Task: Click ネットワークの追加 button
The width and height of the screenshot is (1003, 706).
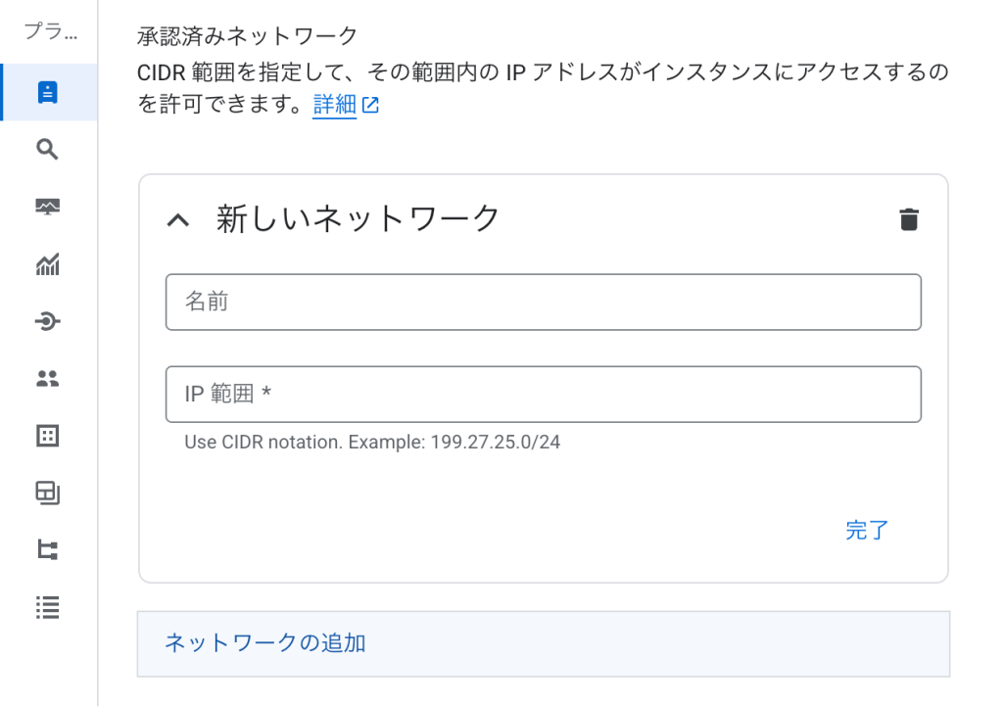Action: (543, 643)
